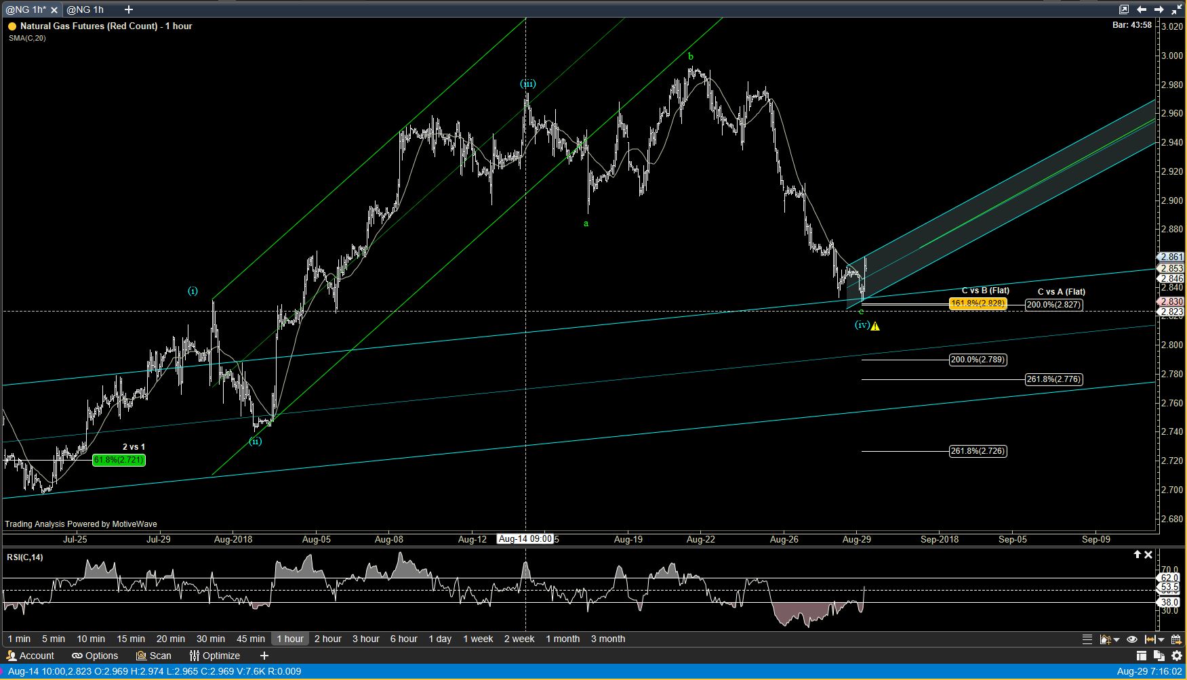Choose the 2 week bar size
Image resolution: width=1187 pixels, height=680 pixels.
click(x=519, y=639)
